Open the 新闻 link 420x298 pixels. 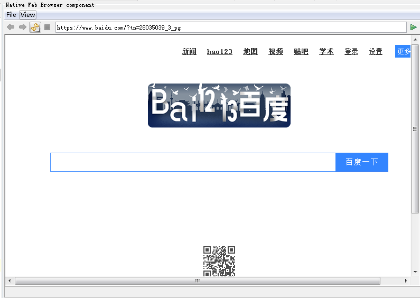189,51
